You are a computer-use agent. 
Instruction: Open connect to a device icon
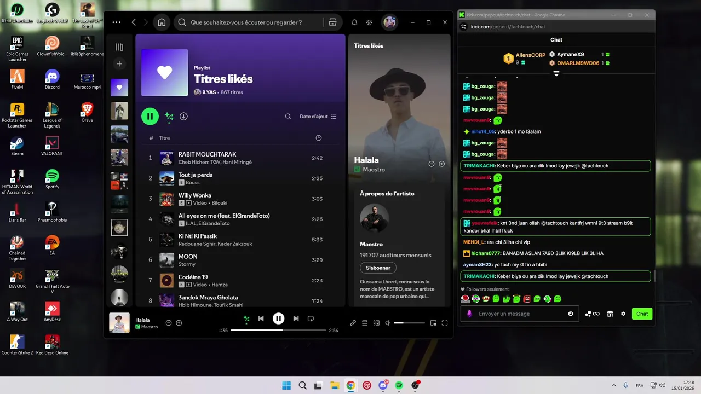pos(376,323)
